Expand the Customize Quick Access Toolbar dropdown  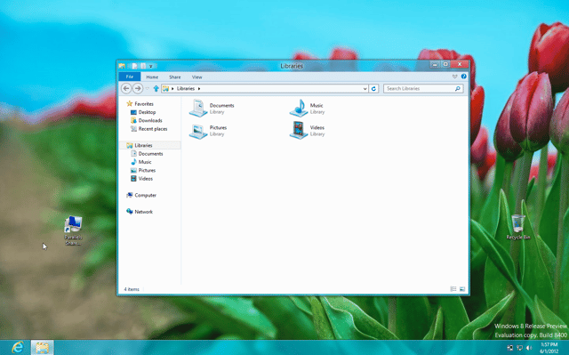pyautogui.click(x=150, y=66)
